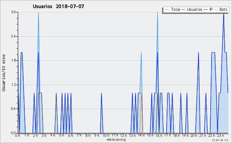Click the '0.0' y-axis value
Screen dimensions: 232x143
(13, 133)
